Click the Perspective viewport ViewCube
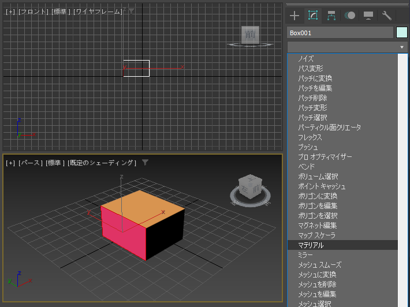Image resolution: width=410 pixels, height=307 pixels. [250, 187]
